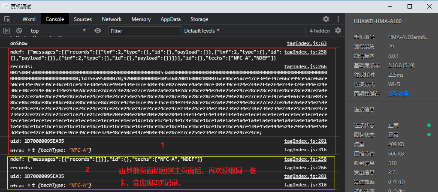Click into the console Filter field

tap(145, 31)
